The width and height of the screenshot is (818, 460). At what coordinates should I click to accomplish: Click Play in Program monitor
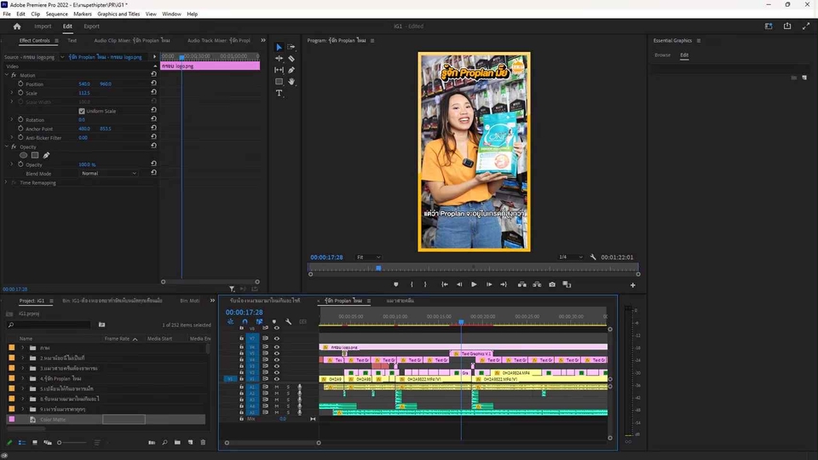point(474,285)
